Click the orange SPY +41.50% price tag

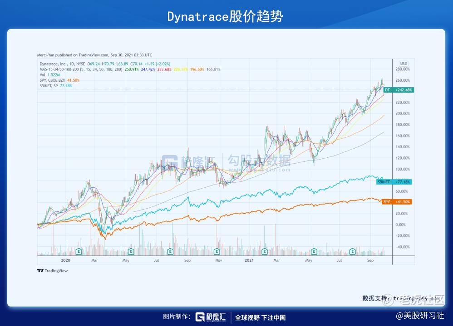tap(397, 201)
